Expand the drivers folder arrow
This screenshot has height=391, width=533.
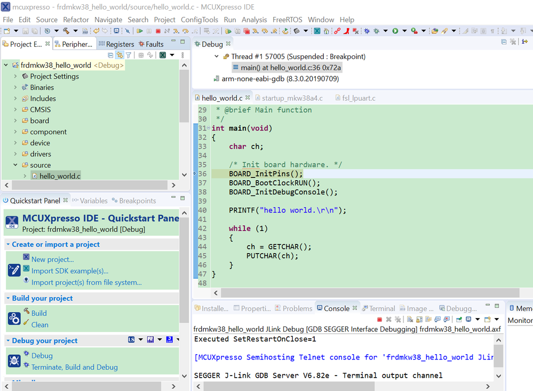coord(15,154)
